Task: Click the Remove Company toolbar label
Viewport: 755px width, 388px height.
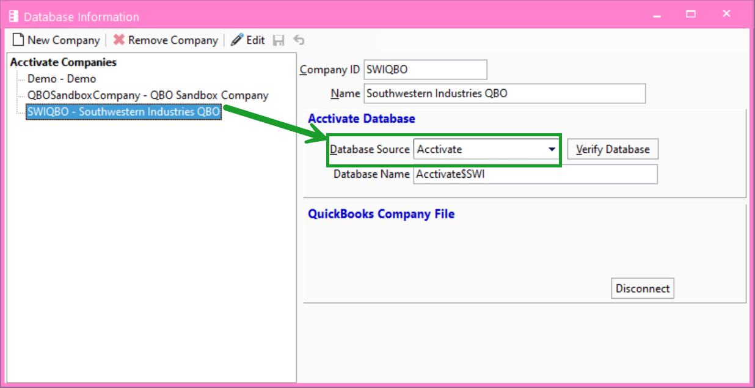Action: (174, 40)
